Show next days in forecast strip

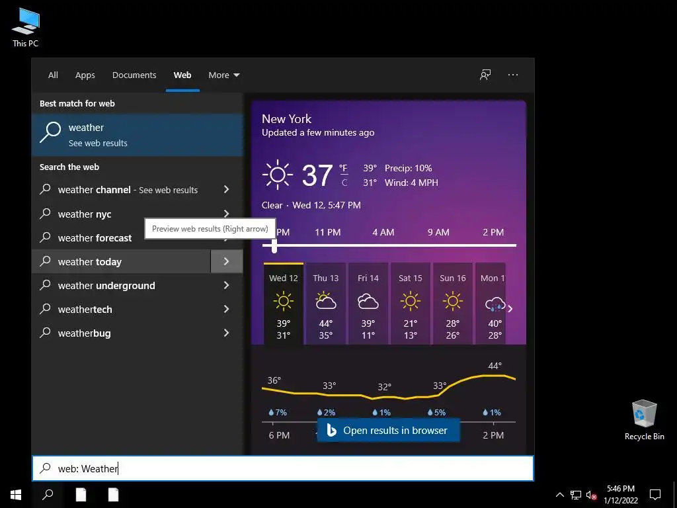pos(510,308)
